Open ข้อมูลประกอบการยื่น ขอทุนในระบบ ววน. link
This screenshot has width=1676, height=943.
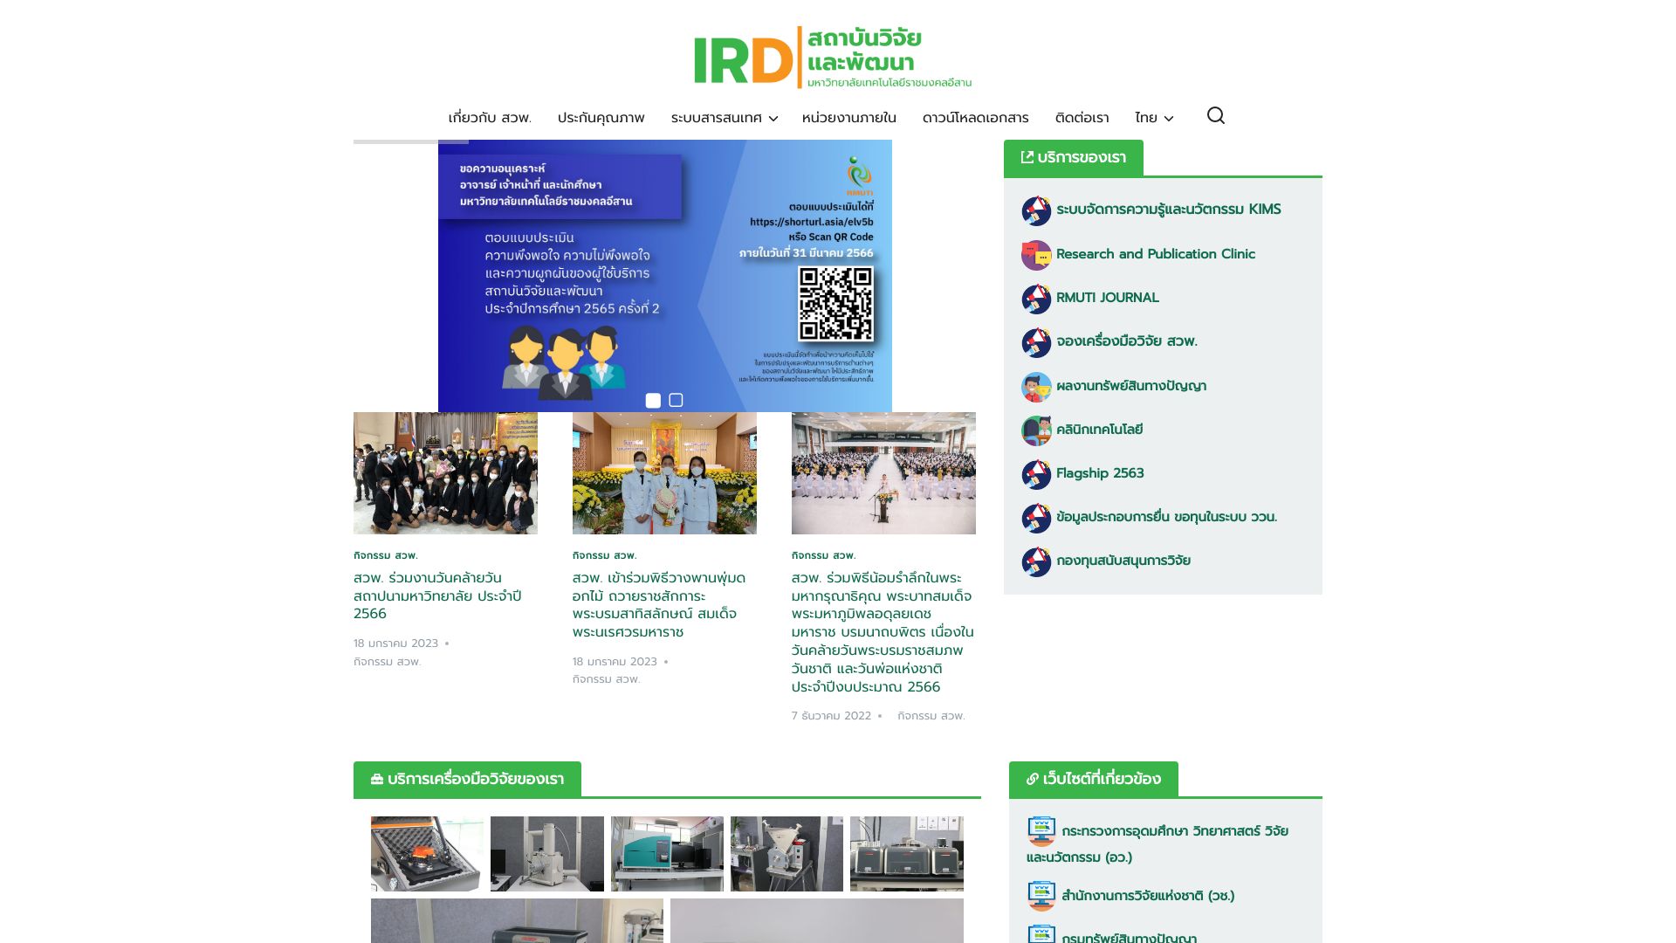coord(1166,517)
